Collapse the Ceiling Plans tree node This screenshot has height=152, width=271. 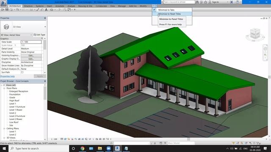[4, 128]
